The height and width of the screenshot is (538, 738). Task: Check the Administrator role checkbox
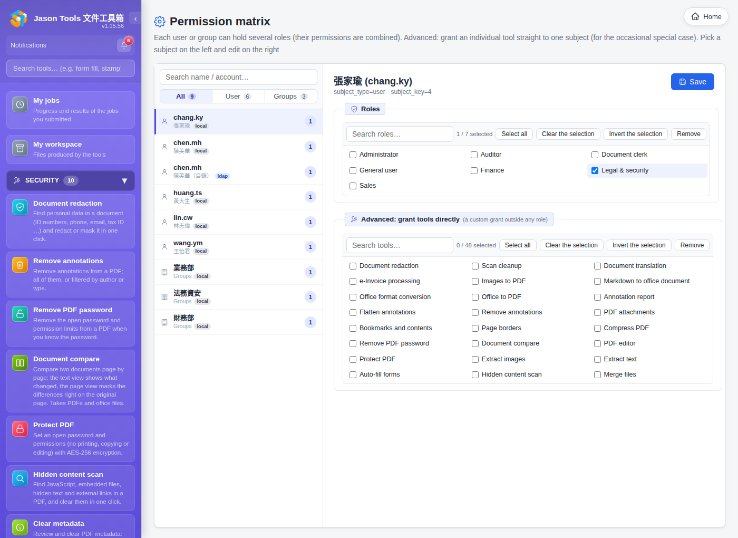pos(353,155)
